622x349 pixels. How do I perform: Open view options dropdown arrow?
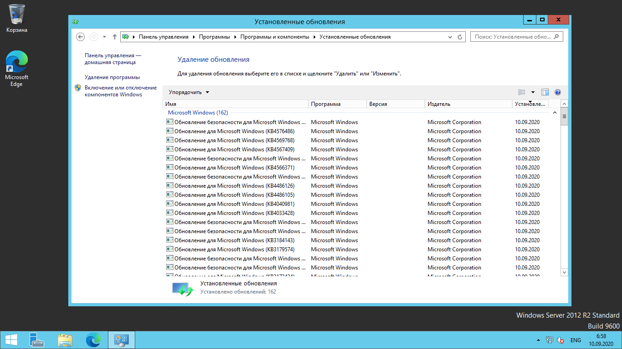533,92
